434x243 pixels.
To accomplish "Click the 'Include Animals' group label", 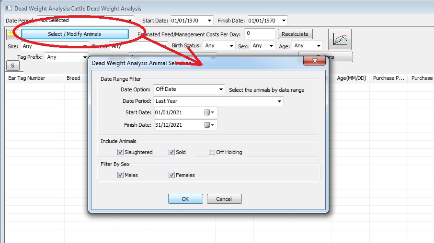I will click(118, 141).
